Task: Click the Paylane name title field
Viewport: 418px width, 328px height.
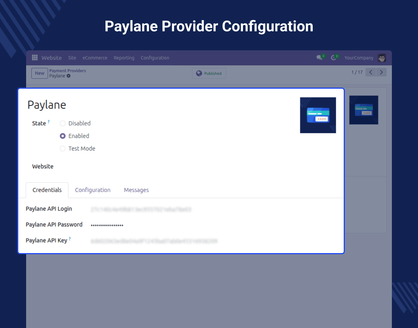Action: pos(47,105)
